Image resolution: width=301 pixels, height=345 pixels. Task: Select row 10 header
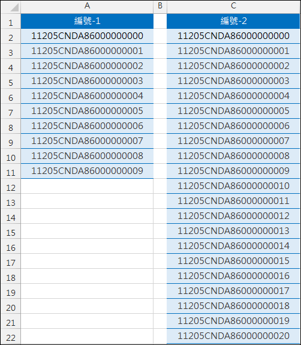pos(11,156)
